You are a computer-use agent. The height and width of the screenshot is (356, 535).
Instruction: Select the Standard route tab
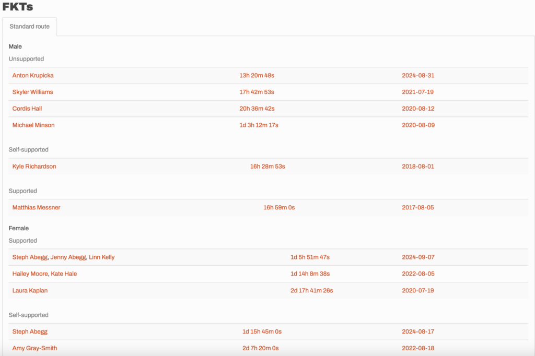(29, 27)
